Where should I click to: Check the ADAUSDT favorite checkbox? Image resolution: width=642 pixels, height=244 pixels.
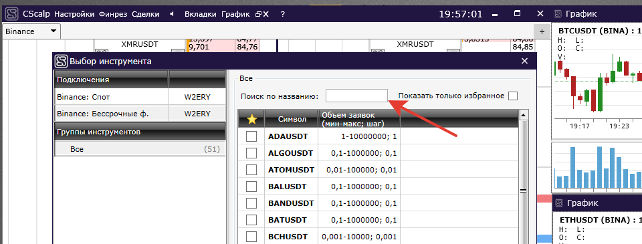click(x=251, y=136)
